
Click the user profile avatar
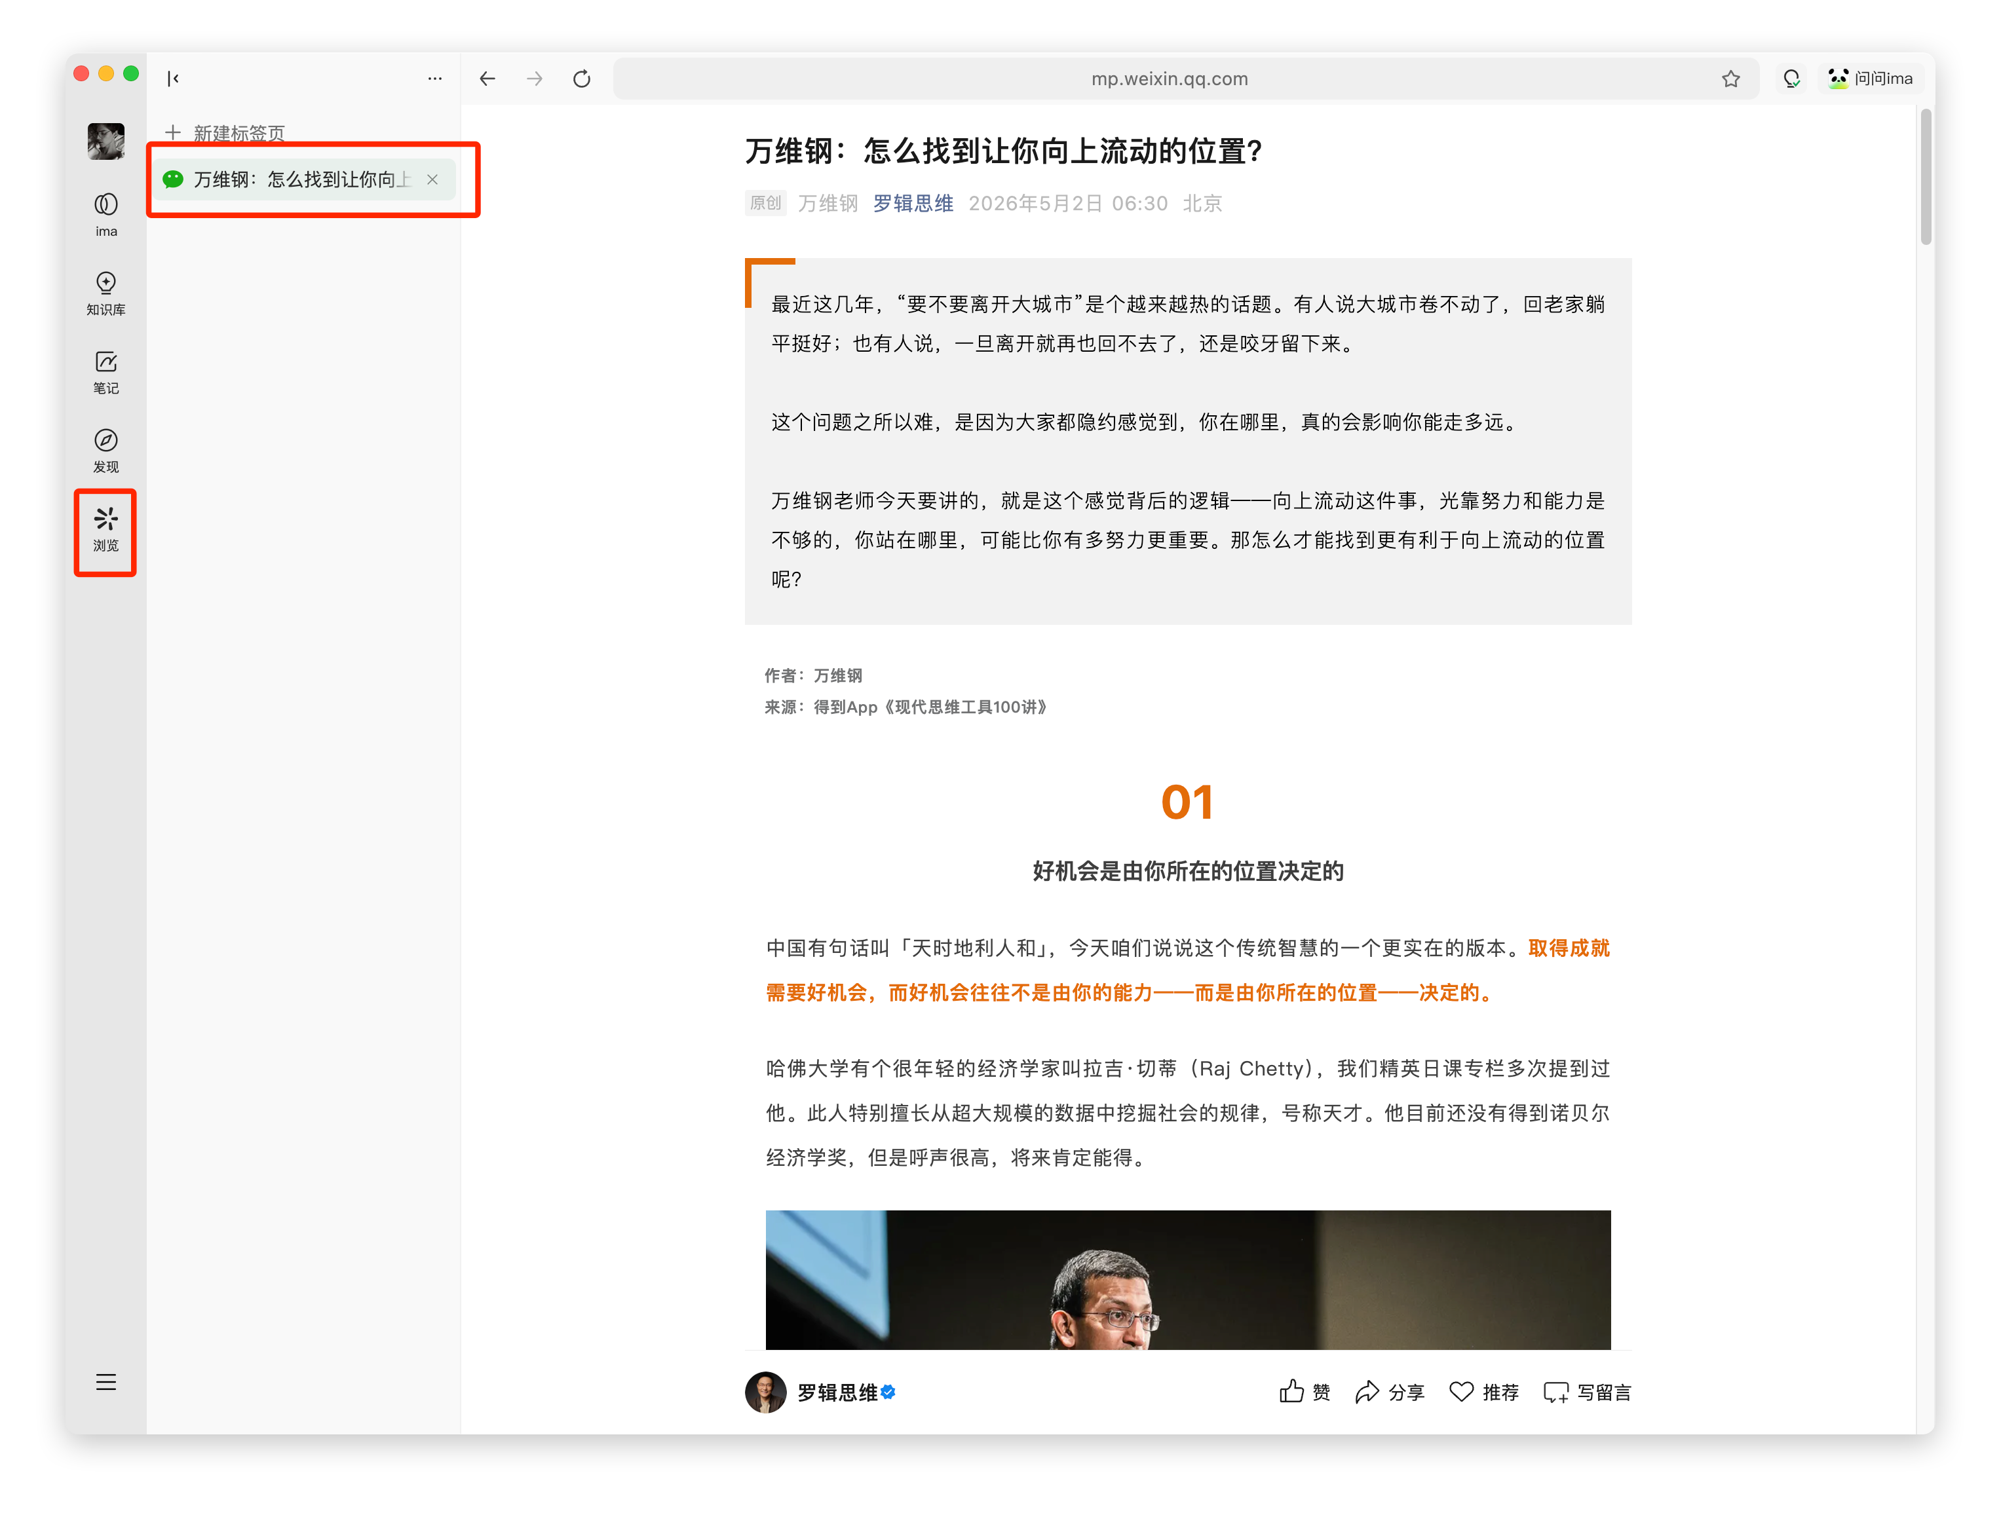click(106, 141)
